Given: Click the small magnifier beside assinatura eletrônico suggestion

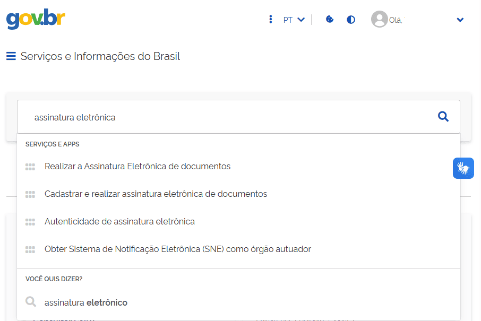Looking at the screenshot, I should coord(31,302).
